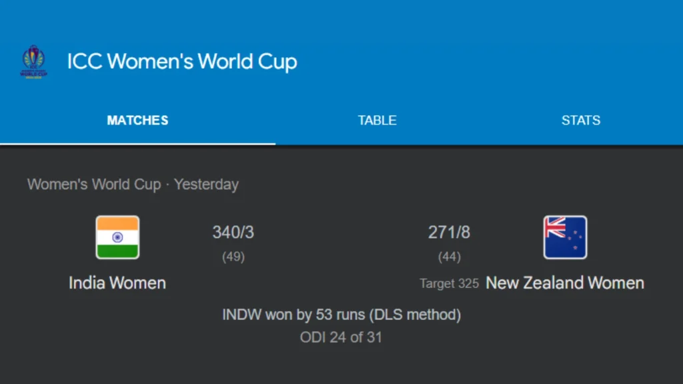
Task: Select the MATCHES tab
Action: (x=137, y=121)
